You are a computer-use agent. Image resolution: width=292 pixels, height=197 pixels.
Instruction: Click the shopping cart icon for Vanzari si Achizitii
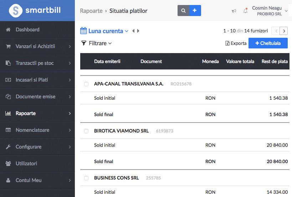(x=8, y=46)
